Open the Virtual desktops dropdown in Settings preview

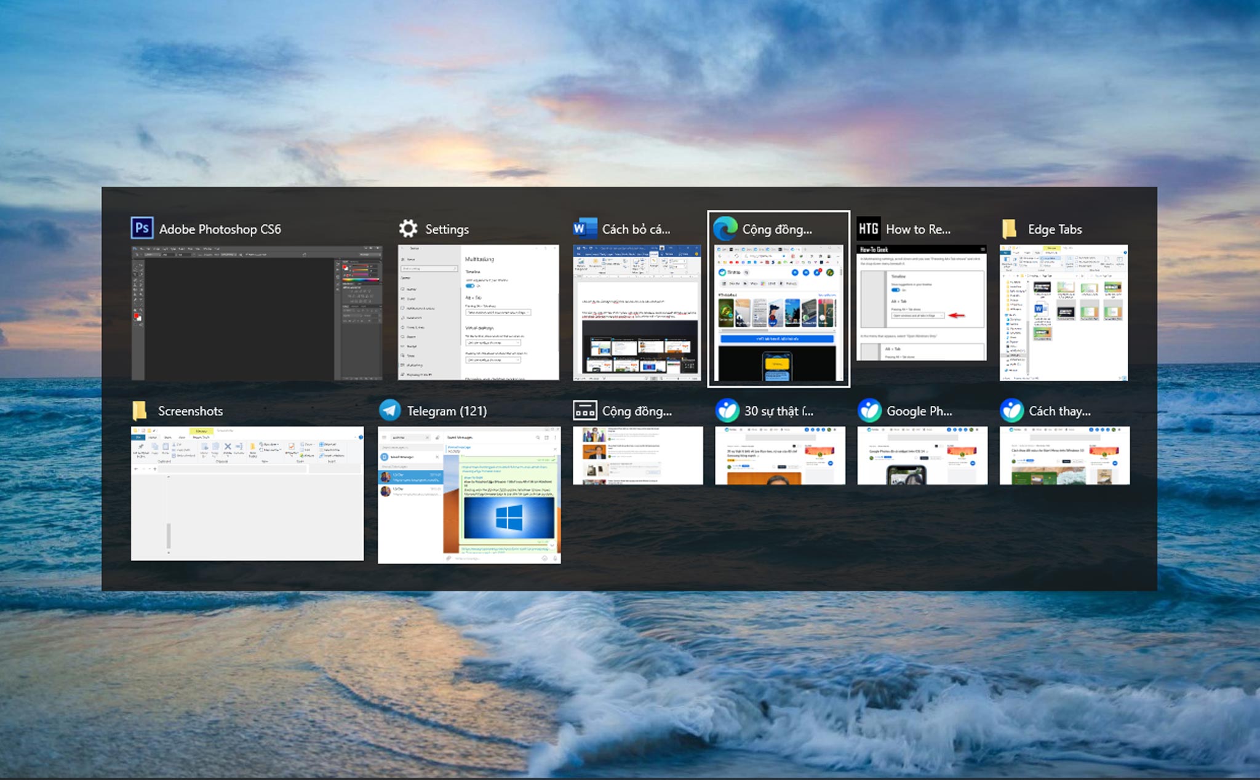click(x=493, y=343)
